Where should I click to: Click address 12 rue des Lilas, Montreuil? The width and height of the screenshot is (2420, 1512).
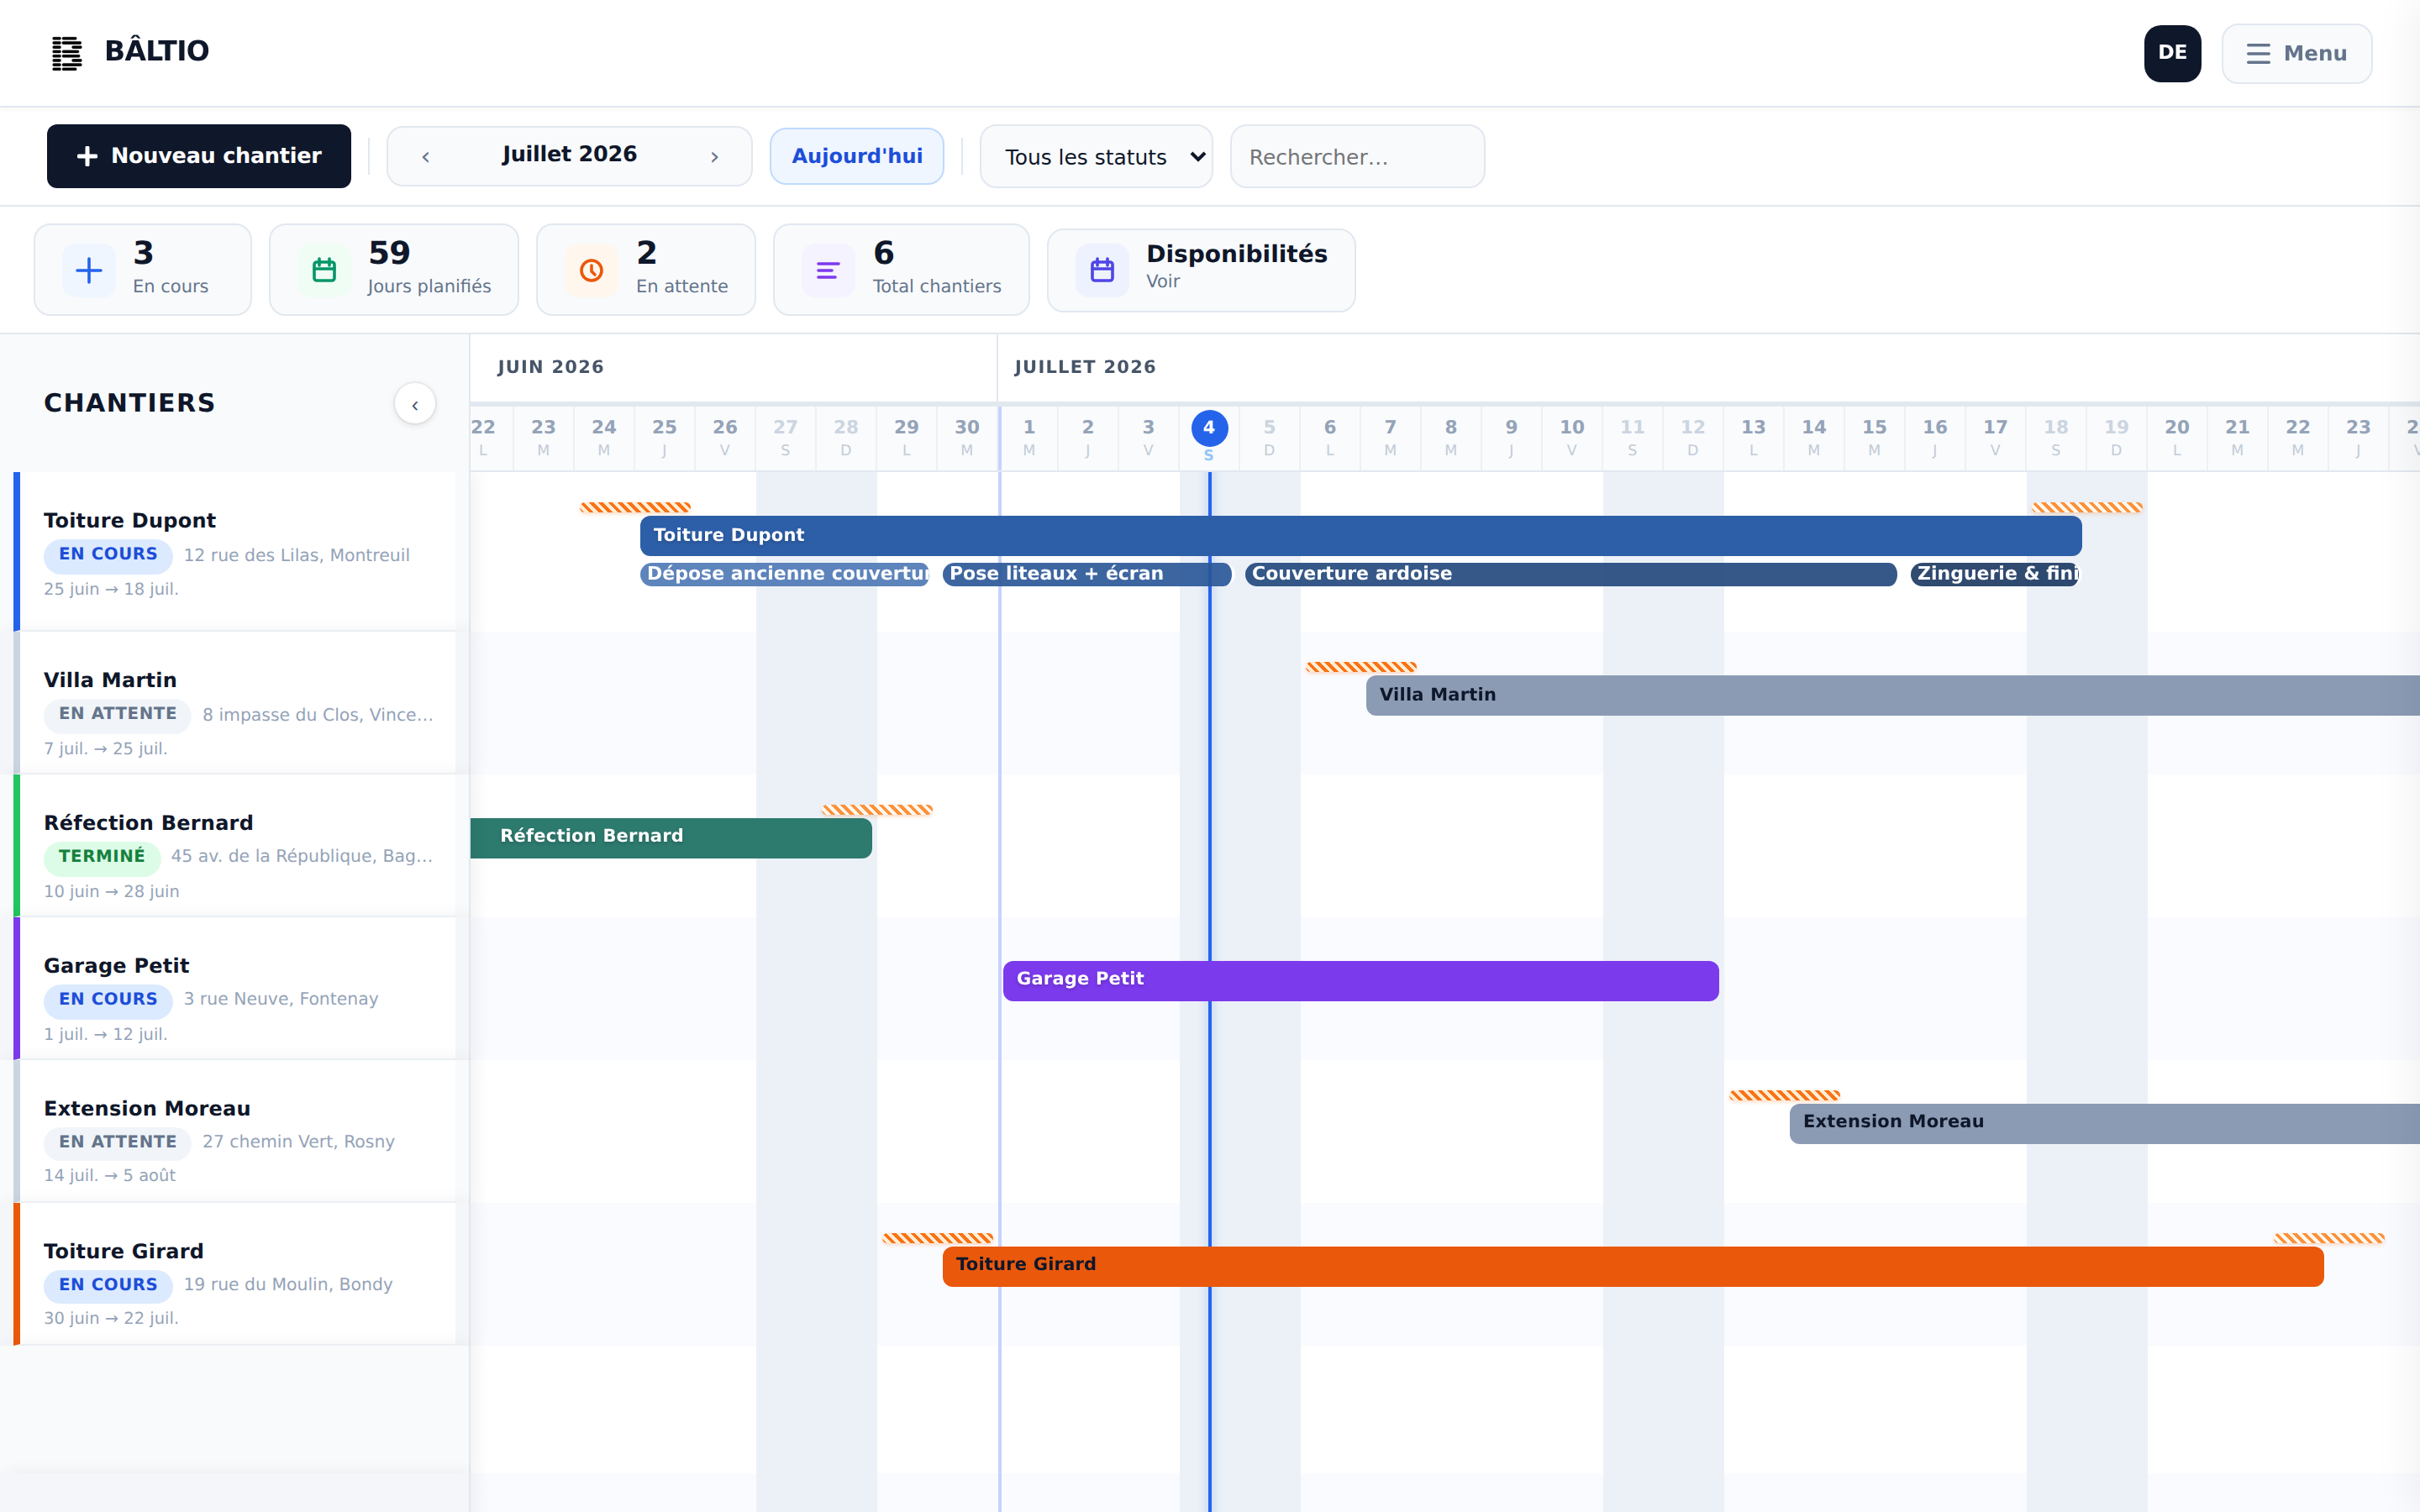coord(297,556)
